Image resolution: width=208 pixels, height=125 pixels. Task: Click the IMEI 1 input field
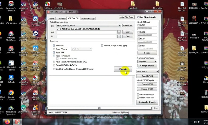coord(147,28)
